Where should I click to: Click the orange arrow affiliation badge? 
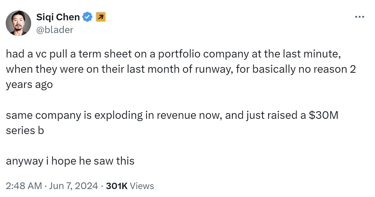(100, 17)
